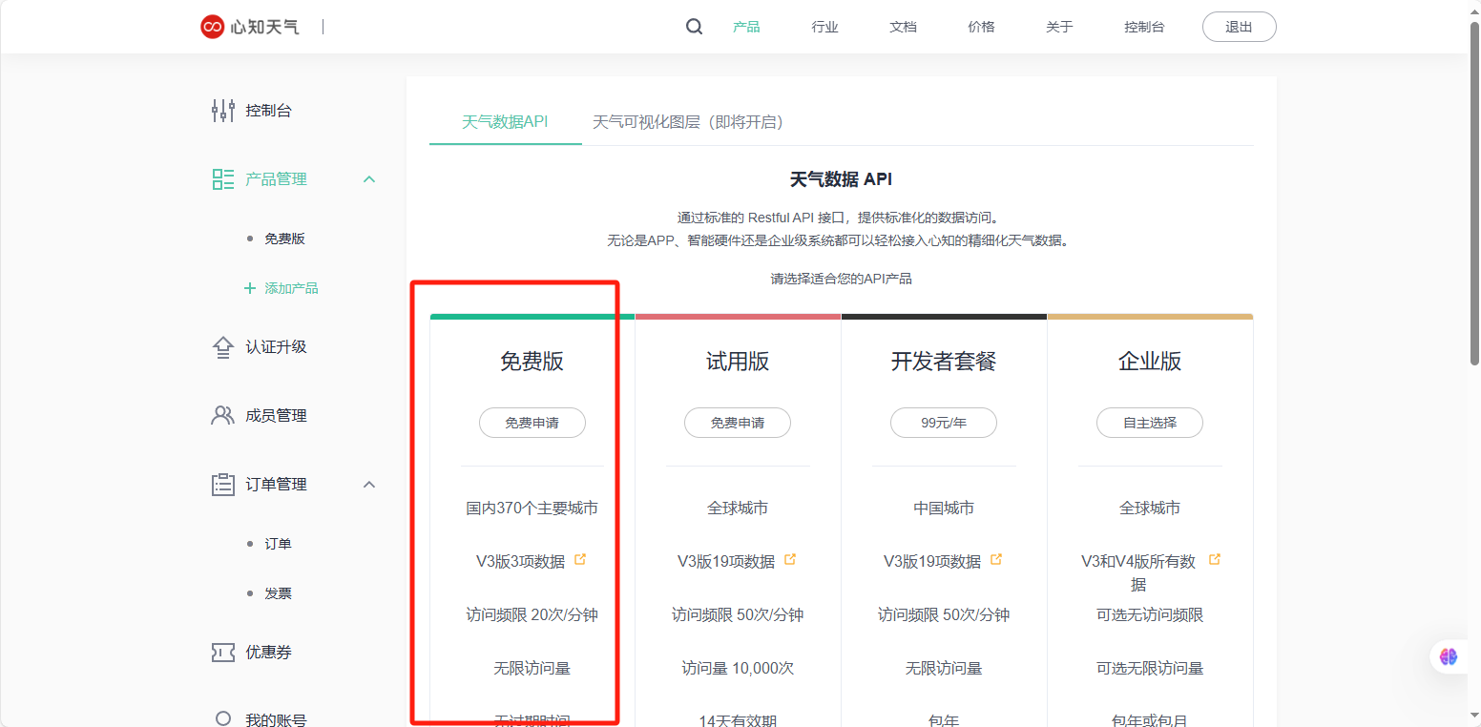Switch to 天气数据API tab
1481x727 pixels.
click(505, 122)
